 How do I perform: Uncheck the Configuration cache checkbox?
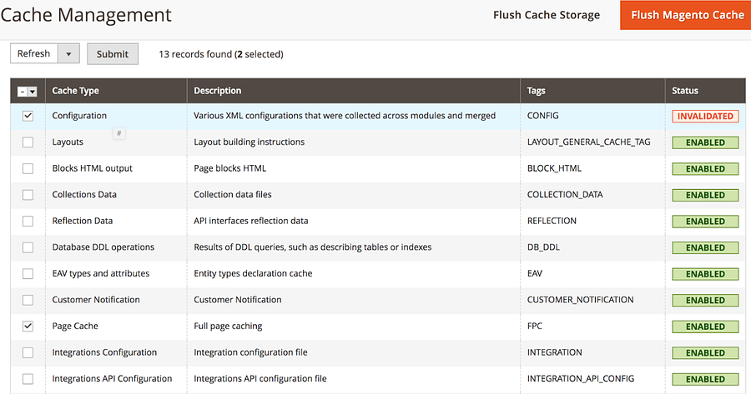(x=28, y=116)
